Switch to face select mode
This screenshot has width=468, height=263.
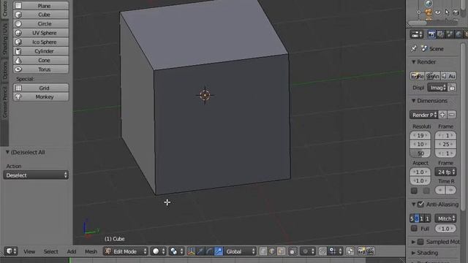coord(281,251)
